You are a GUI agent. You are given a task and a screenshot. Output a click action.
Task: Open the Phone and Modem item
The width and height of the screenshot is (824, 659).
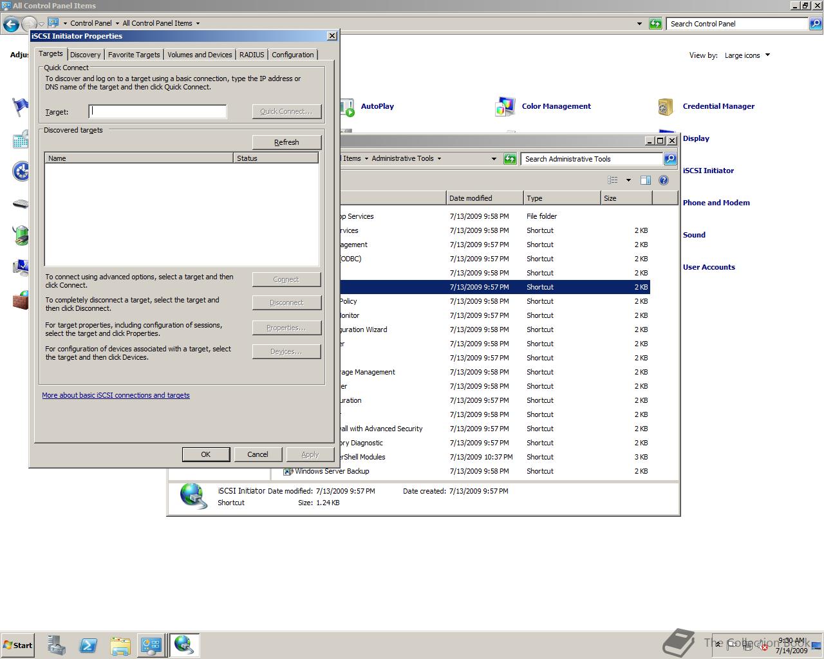pyautogui.click(x=716, y=203)
